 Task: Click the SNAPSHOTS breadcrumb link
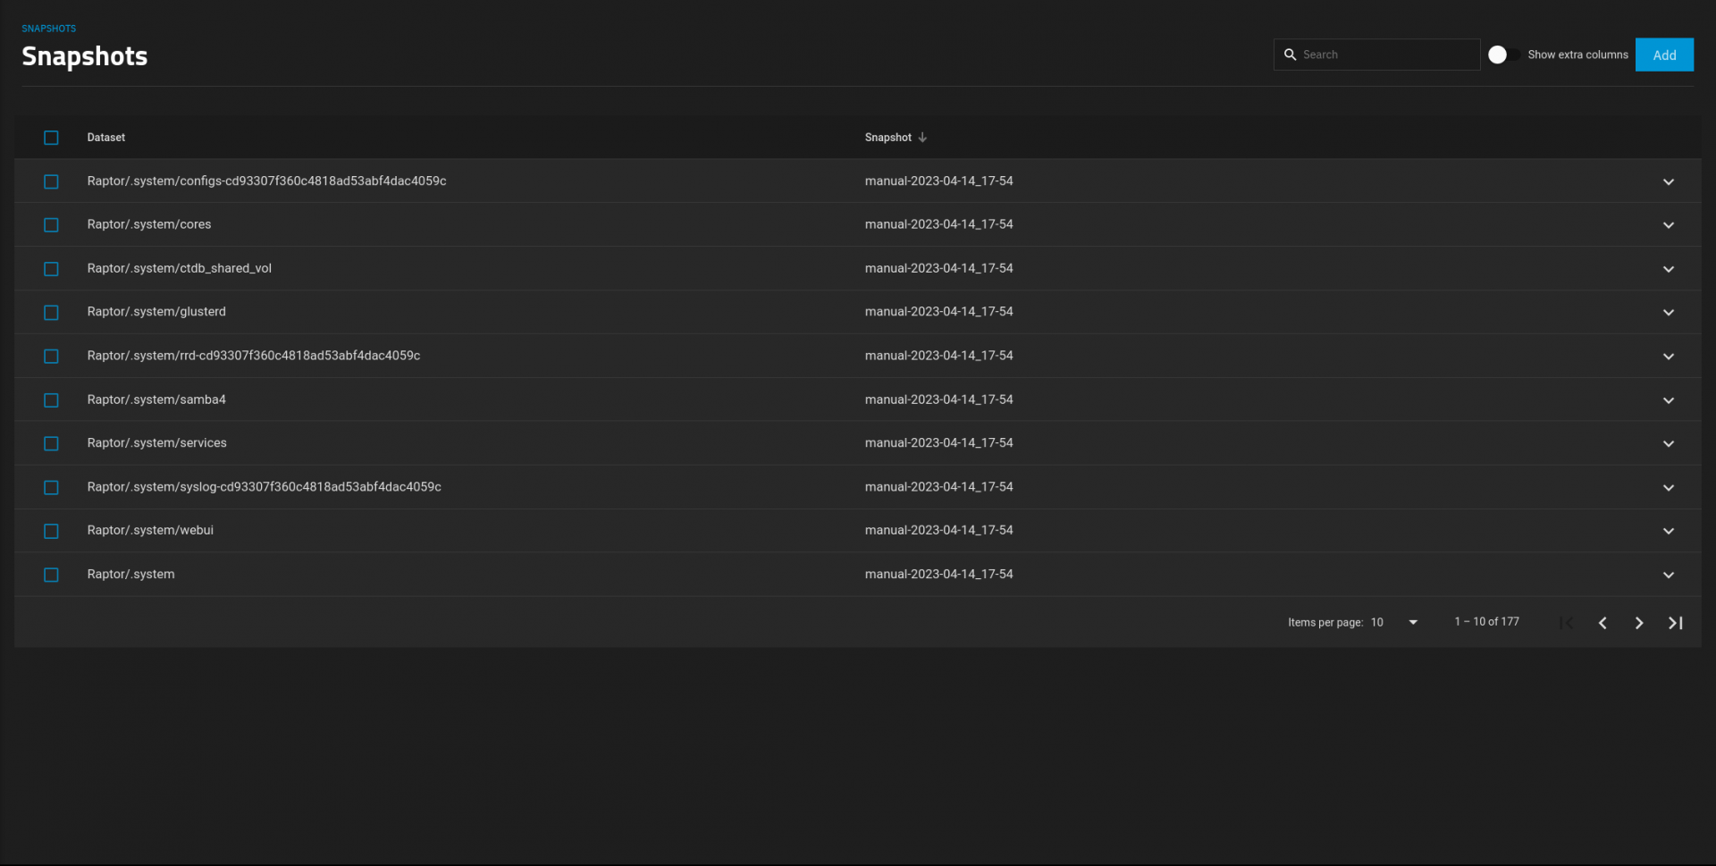[x=49, y=29]
